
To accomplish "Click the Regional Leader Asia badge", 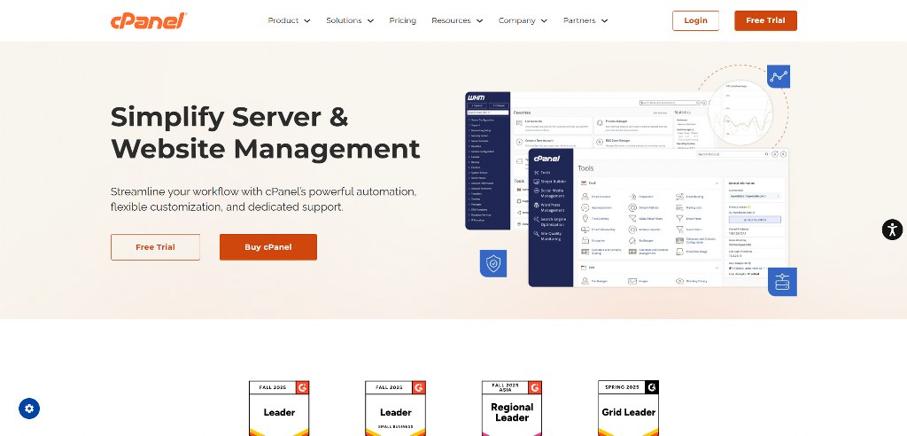I will 512,409.
